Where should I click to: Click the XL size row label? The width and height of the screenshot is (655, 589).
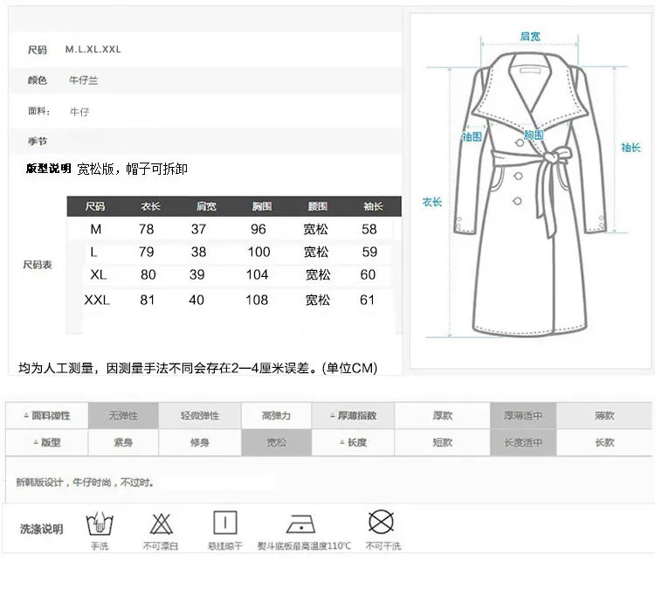click(x=99, y=274)
